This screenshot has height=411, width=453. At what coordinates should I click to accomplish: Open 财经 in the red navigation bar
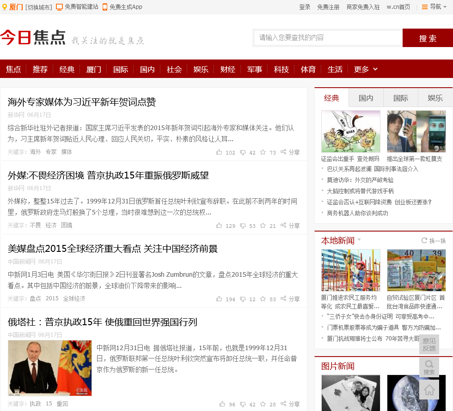click(x=227, y=69)
